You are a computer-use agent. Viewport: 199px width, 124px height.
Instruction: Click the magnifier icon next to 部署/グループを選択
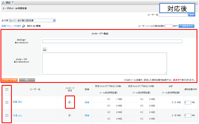(x=24, y=26)
